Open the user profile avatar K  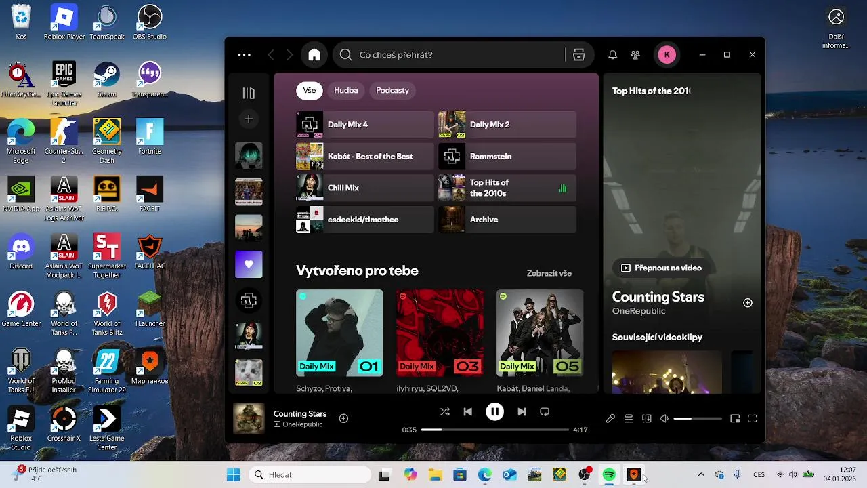pos(667,55)
